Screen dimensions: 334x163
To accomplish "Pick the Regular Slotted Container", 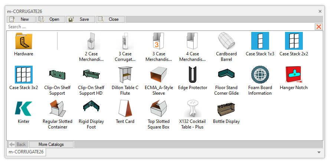I will [x=58, y=109].
